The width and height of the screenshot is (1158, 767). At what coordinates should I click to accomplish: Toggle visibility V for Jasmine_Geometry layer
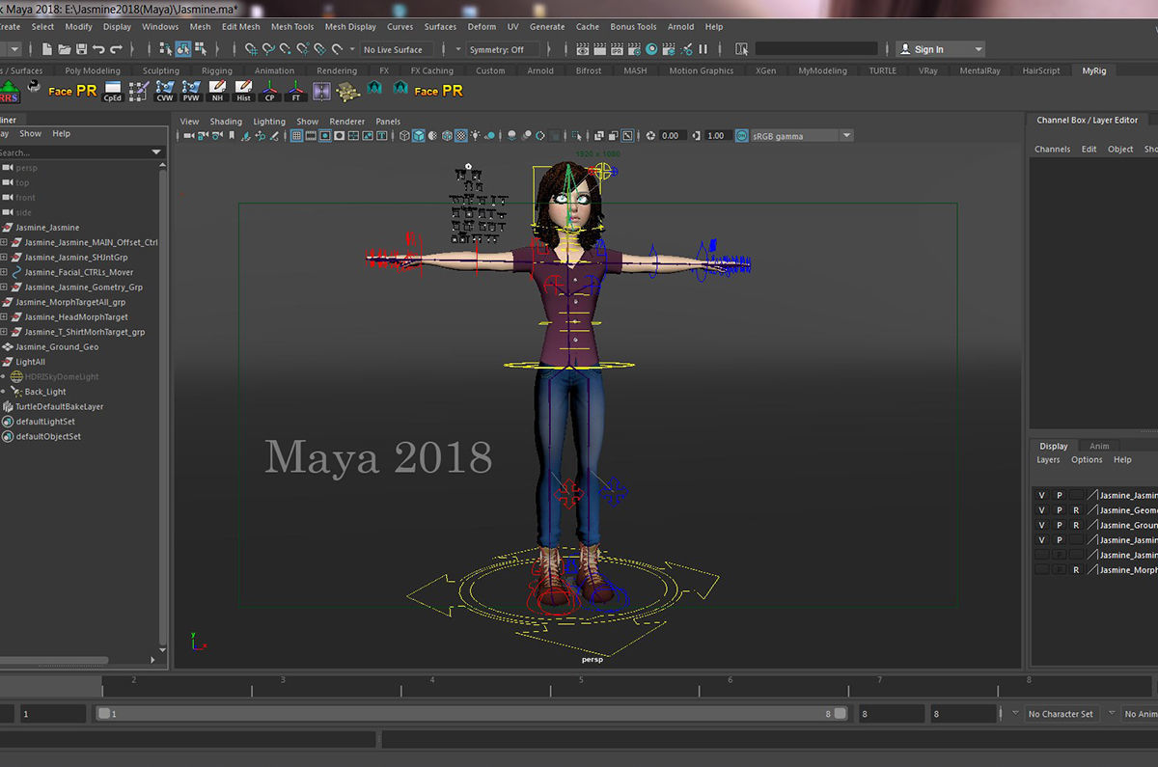tap(1041, 510)
